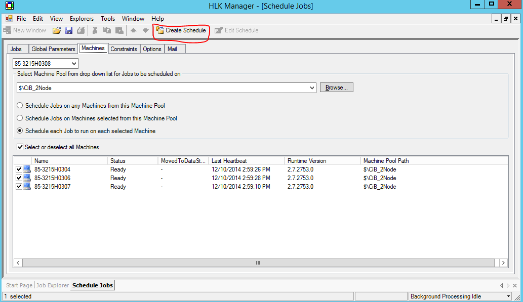Click the Cut scissors icon
This screenshot has height=302, width=523.
(95, 30)
